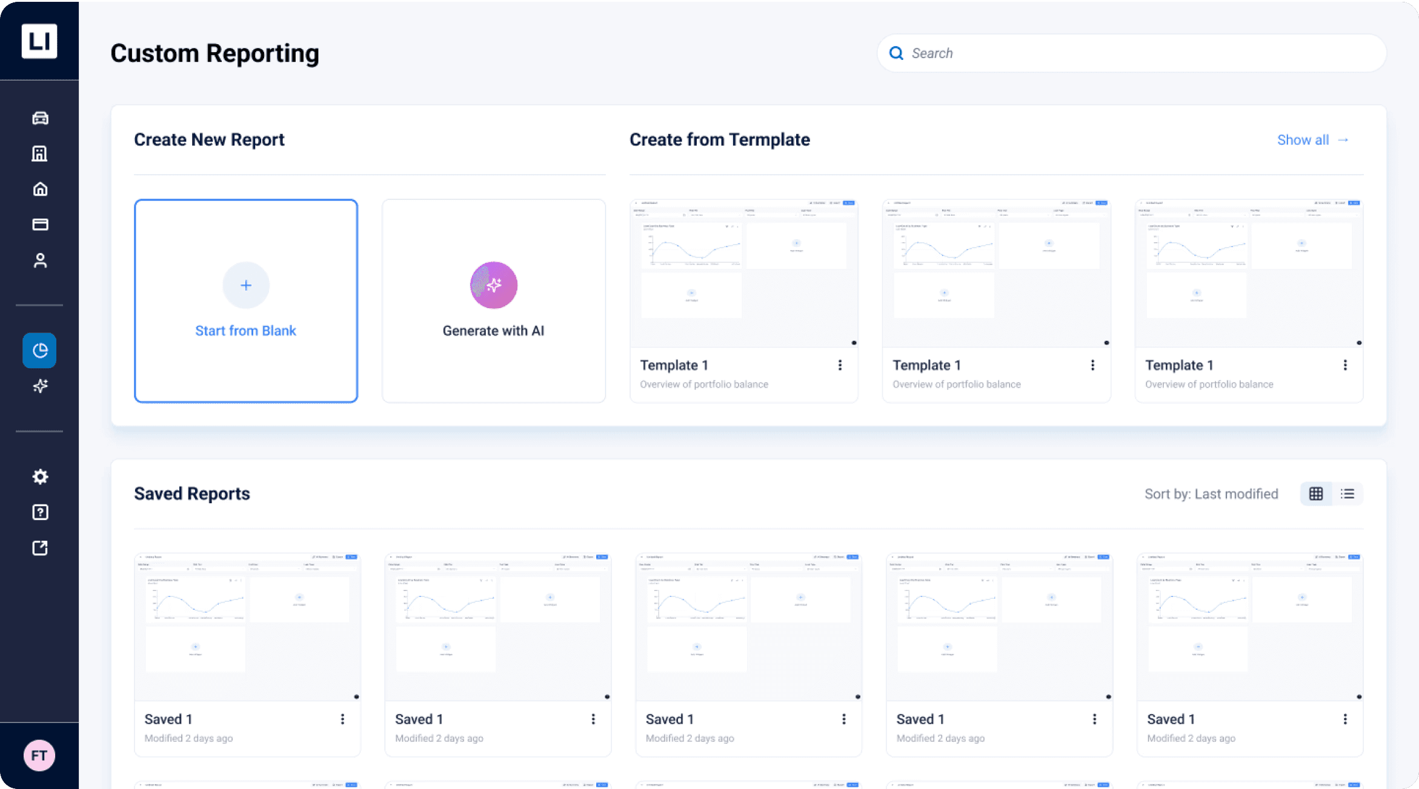Click the car icon in sidebar
The image size is (1419, 789).
coord(40,118)
